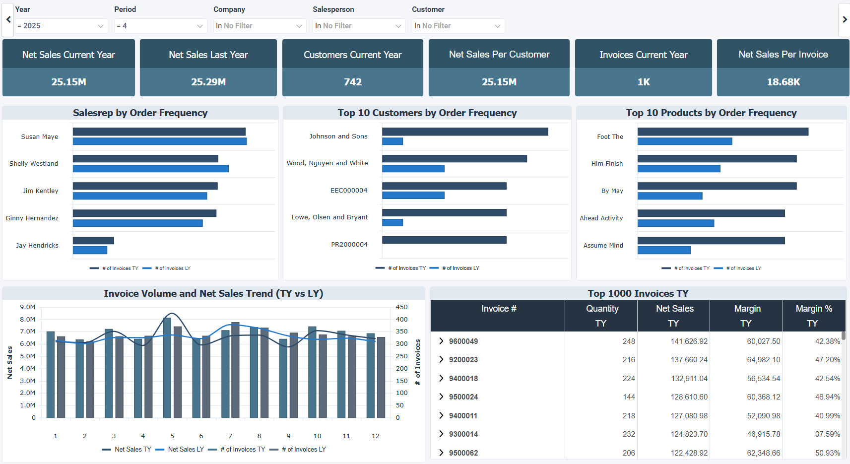Select the Invoices Current Year card
850x464 pixels.
coord(644,68)
